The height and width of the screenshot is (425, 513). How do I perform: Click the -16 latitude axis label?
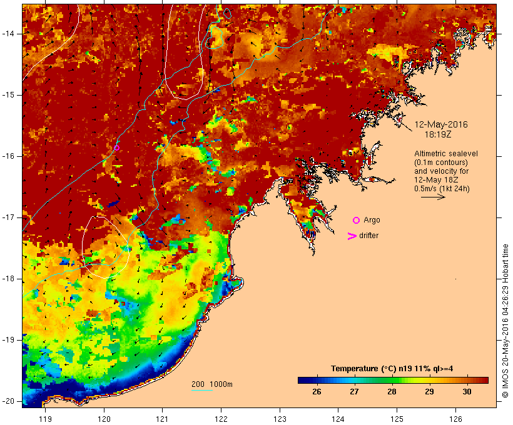(x=8, y=156)
